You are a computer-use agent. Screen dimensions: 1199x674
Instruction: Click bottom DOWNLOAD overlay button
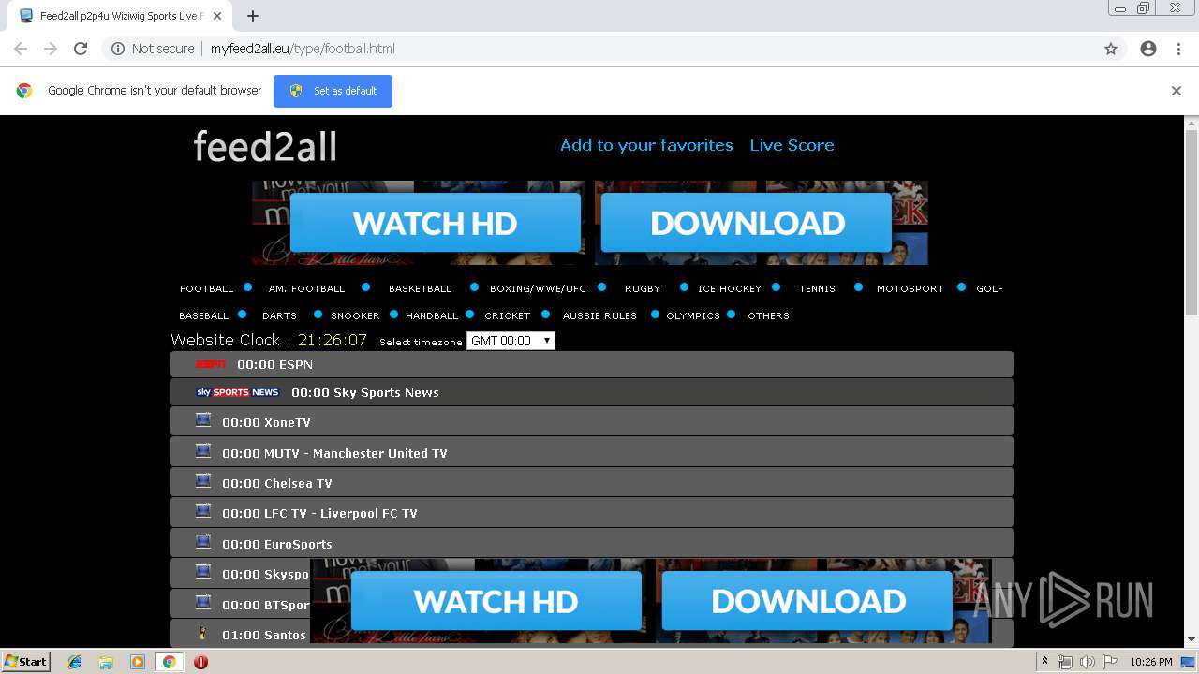tap(807, 601)
